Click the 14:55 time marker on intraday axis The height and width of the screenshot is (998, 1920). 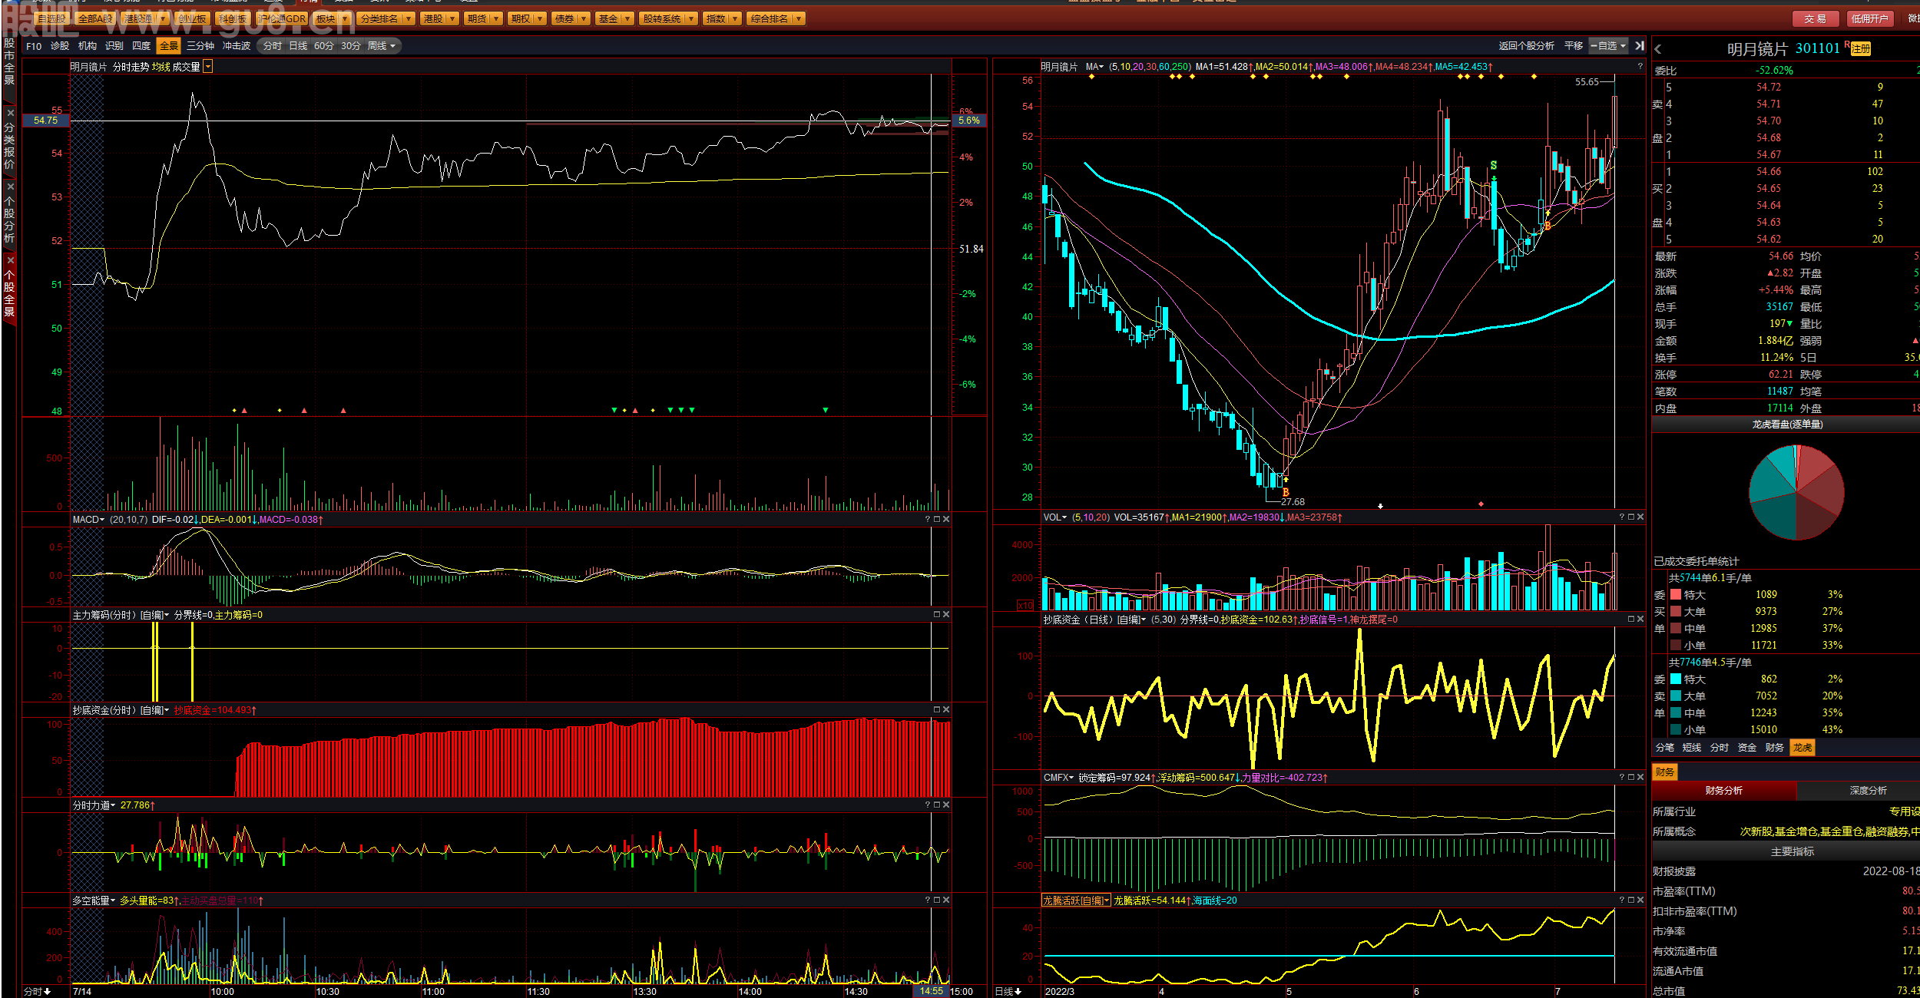931,991
